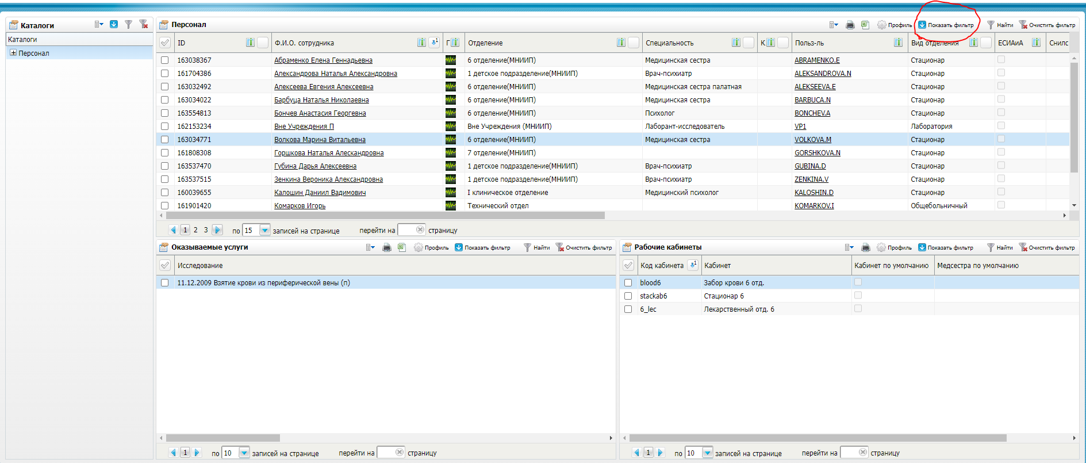Click the column icon in Отделение header
This screenshot has height=463, width=1086.
(621, 43)
